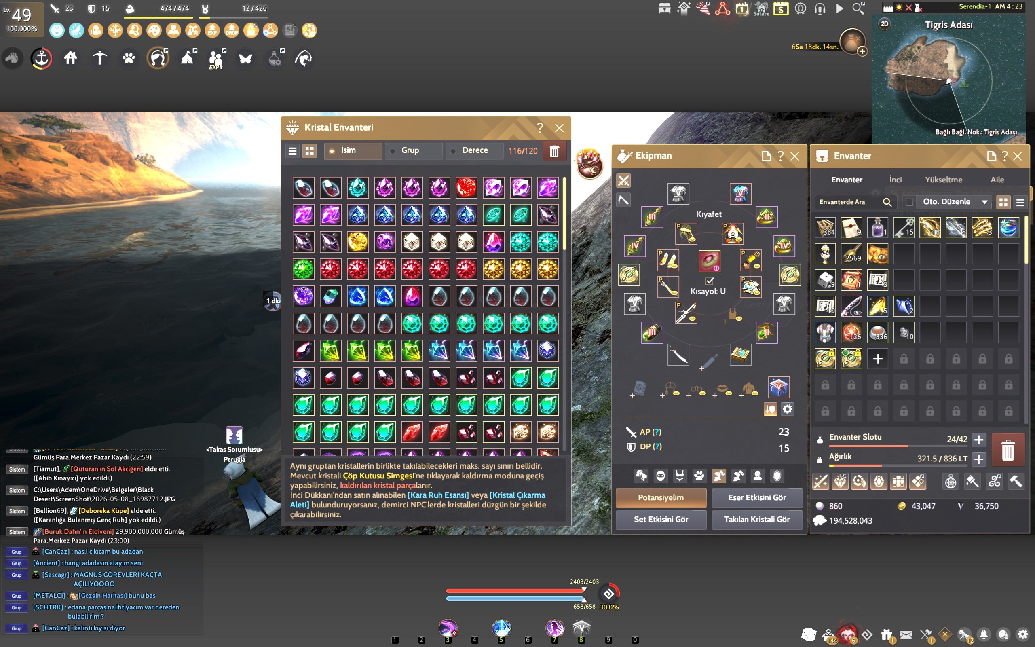
Task: Enable the Oto. Düzenle checkbox
Action: [x=910, y=202]
